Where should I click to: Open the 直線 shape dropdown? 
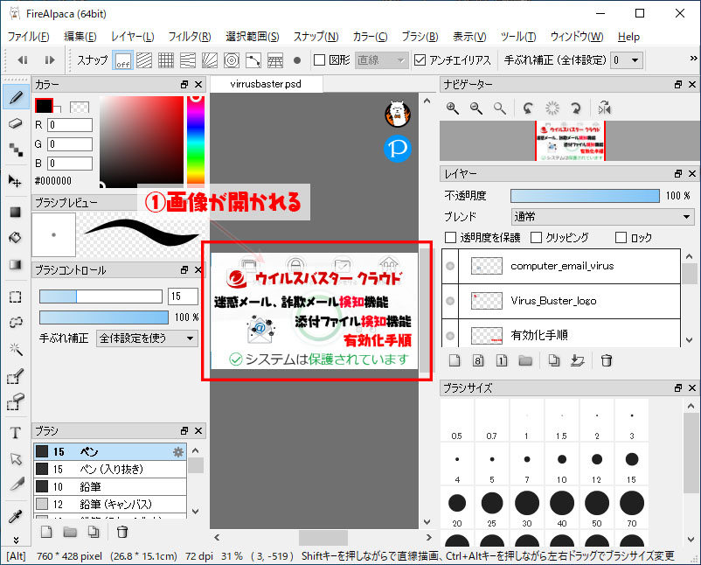pos(382,60)
